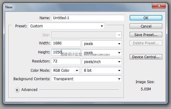This screenshot has width=171, height=109.
Task: Click the Width field containing 1680
Action: (66, 43)
